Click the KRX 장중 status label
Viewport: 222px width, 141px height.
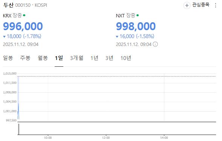coord(14,15)
